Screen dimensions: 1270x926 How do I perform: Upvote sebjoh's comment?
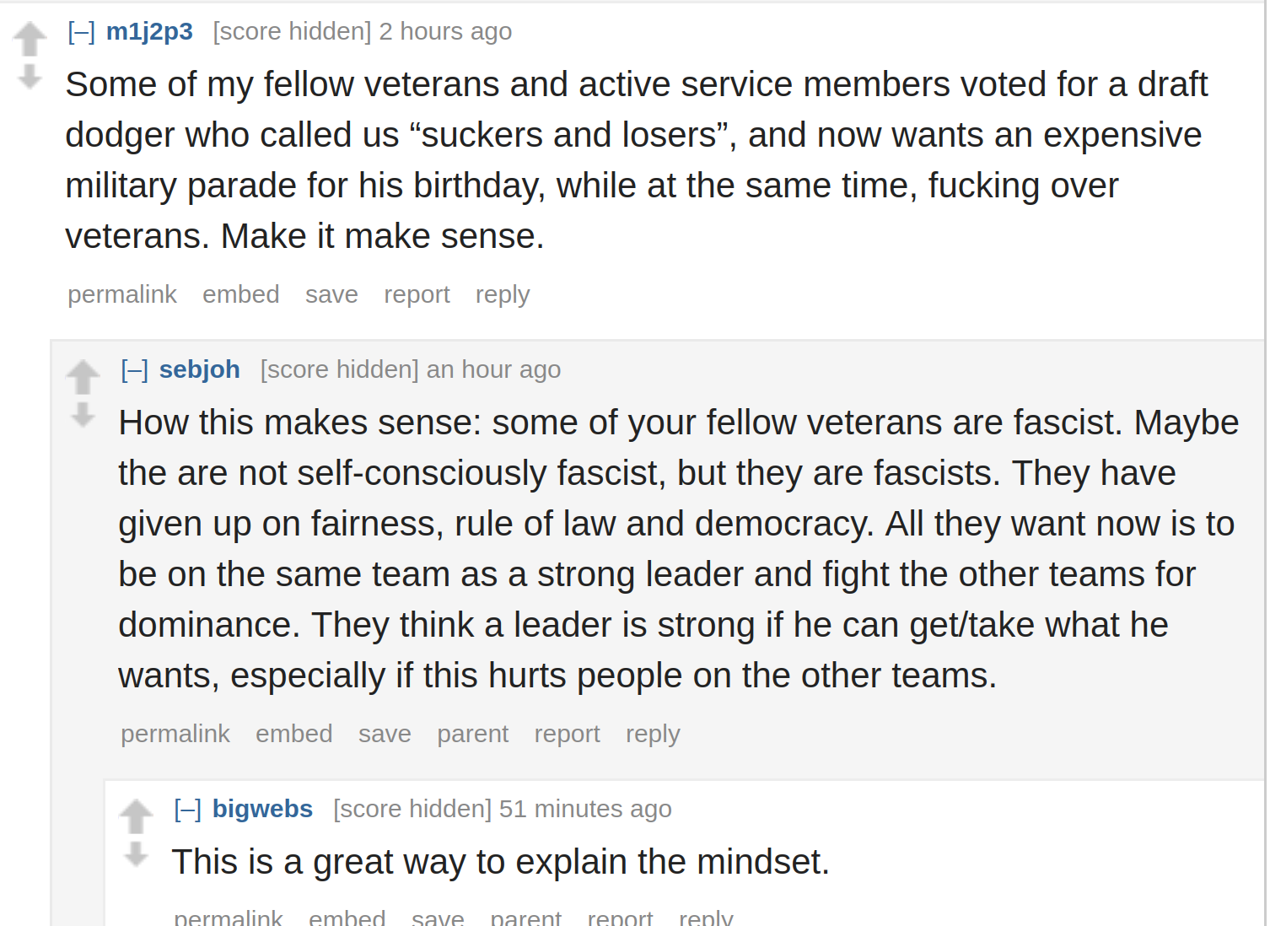(83, 377)
